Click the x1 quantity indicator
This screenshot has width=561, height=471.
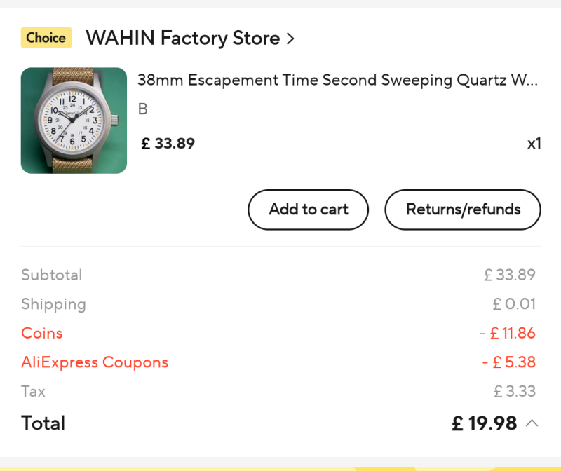534,144
